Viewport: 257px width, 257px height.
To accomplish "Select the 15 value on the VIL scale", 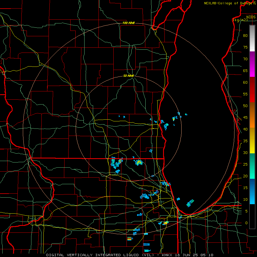I will coord(245,188).
